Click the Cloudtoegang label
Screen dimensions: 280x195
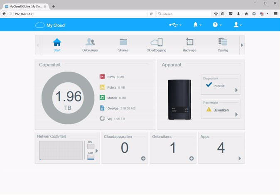tap(157, 50)
